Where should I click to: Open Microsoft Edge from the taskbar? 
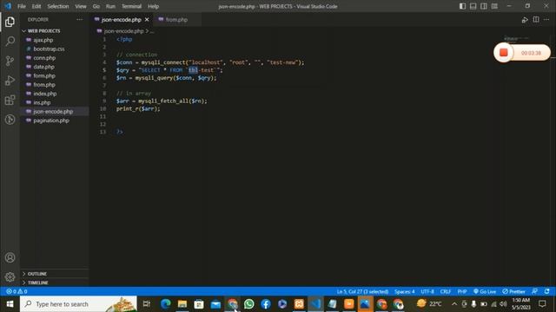click(x=166, y=304)
